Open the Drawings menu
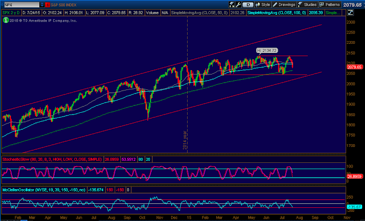This screenshot has width=365, height=221. [x=284, y=5]
